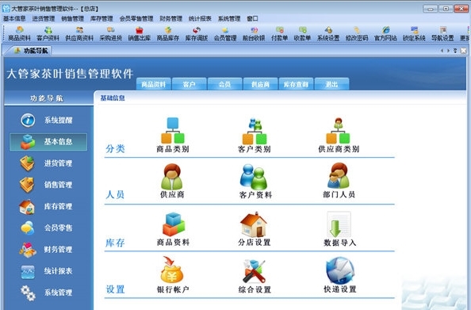471x310 pixels.
Task: Open the 综合设置 tools icon
Action: pyautogui.click(x=255, y=275)
